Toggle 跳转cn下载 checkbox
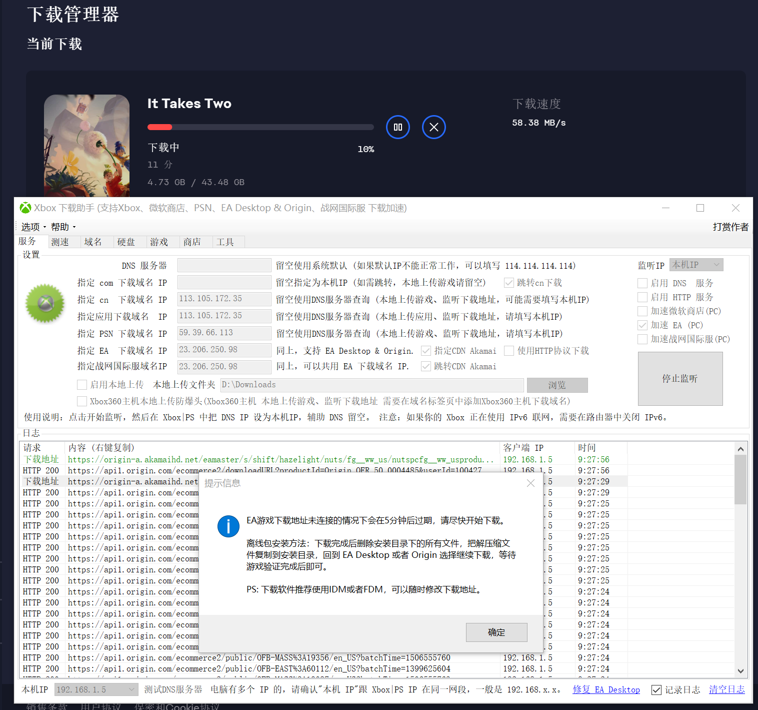 (x=509, y=283)
